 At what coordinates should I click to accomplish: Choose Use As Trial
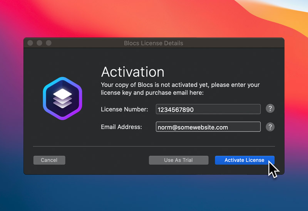point(179,160)
